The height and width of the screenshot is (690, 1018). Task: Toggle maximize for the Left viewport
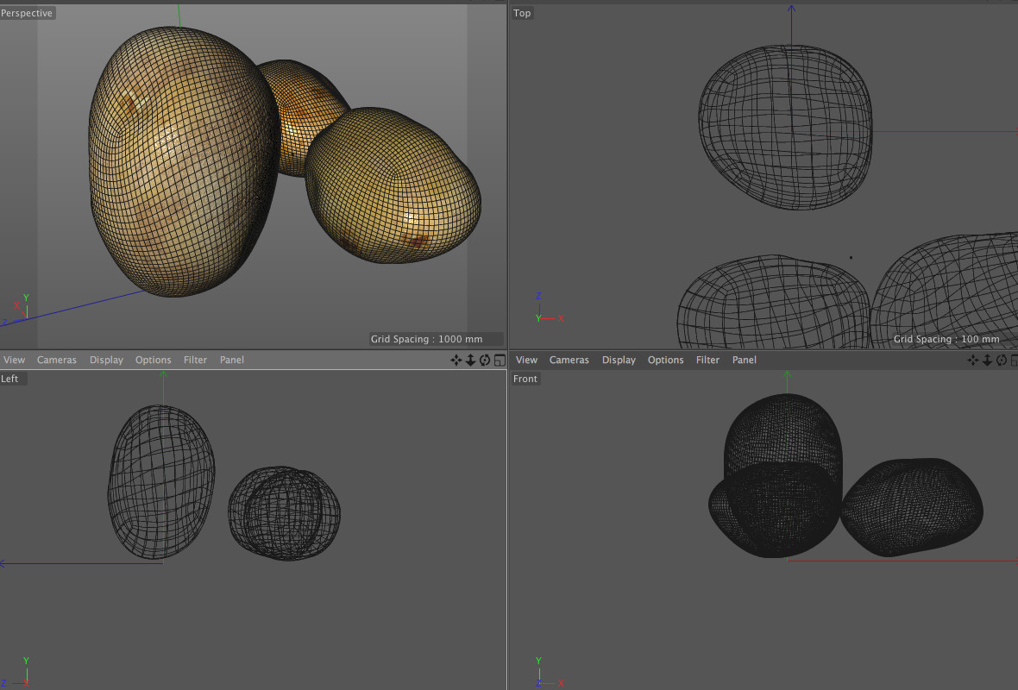tap(500, 361)
